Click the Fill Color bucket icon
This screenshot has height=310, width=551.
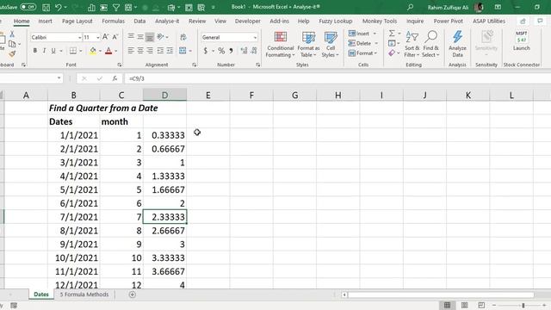click(x=93, y=51)
